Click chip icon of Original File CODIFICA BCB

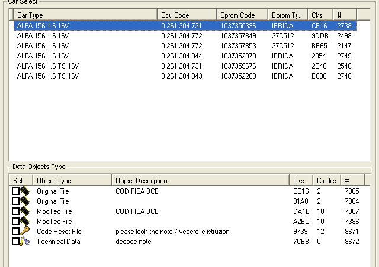tap(24, 191)
